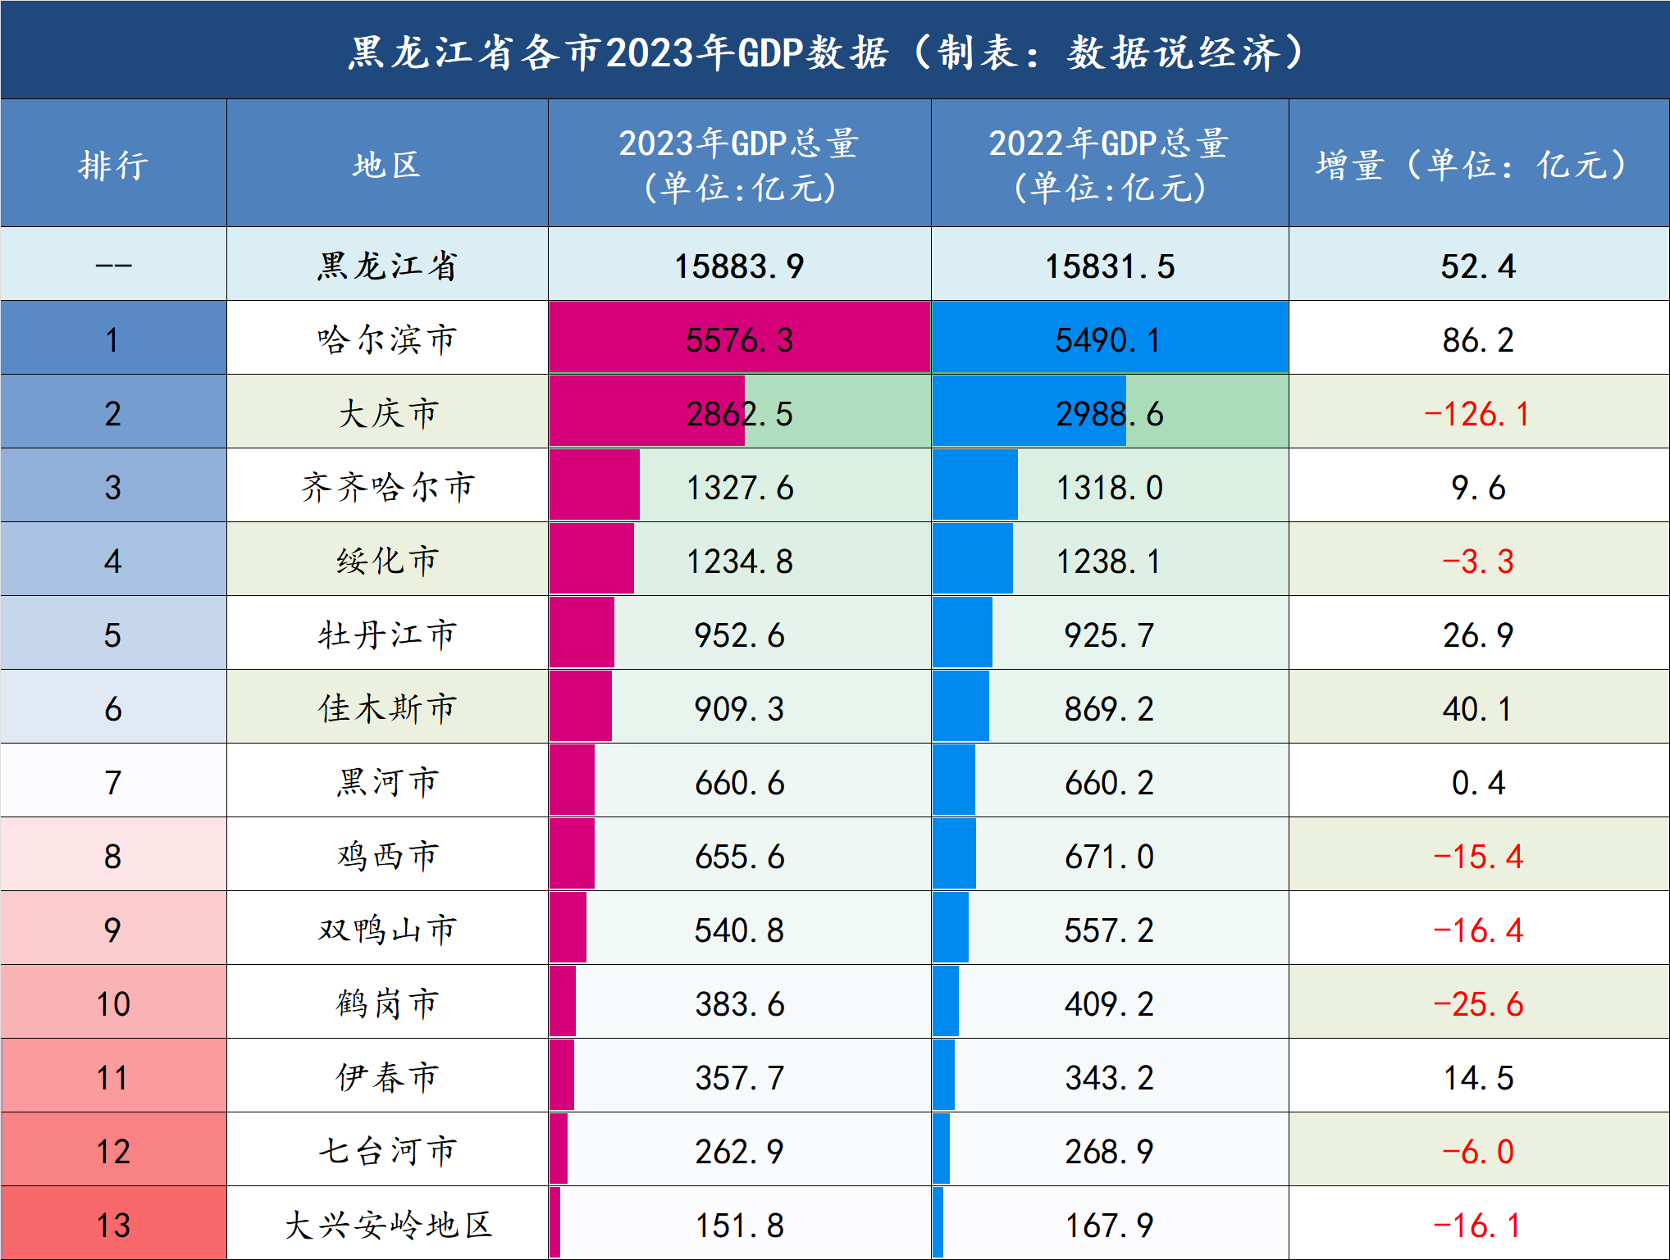Click the value 660.6
This screenshot has height=1260, width=1670.
(x=739, y=783)
